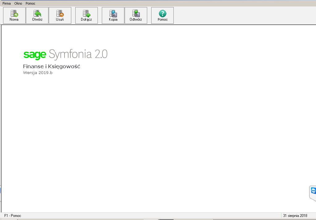Screen dimensions: 316x220
Task: Create a new company with Nowa
Action: (14, 15)
